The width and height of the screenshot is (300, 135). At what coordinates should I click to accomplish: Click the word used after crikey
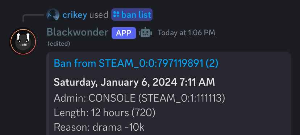(x=99, y=15)
